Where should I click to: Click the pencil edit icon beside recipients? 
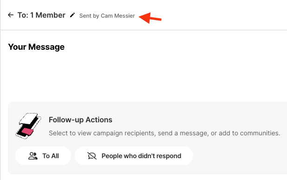(72, 15)
